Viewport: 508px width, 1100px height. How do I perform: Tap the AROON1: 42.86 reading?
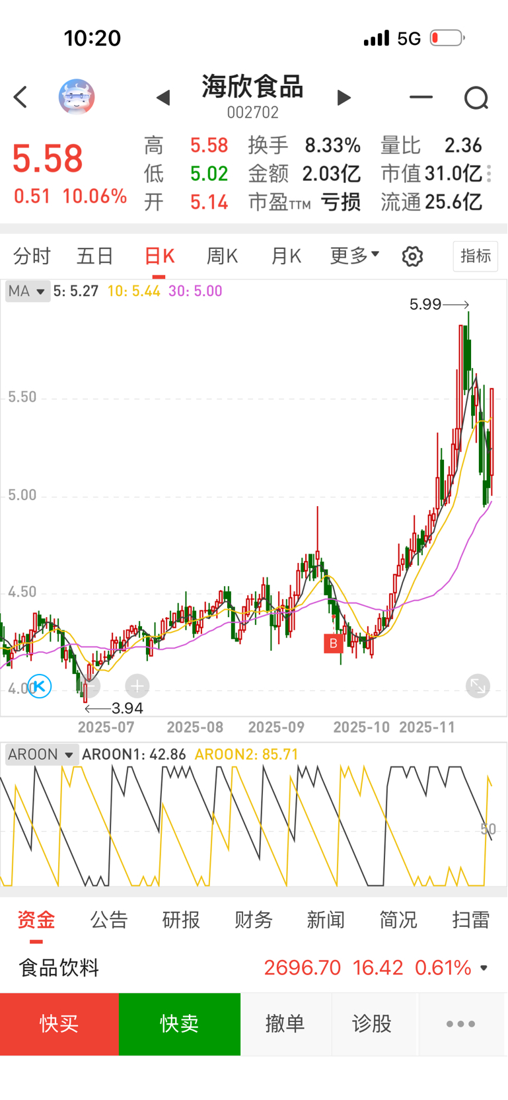pos(134,754)
